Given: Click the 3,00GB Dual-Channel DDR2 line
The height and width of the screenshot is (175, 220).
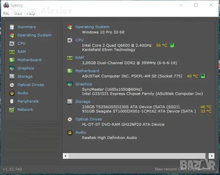Looking at the screenshot, I should pyautogui.click(x=130, y=63).
